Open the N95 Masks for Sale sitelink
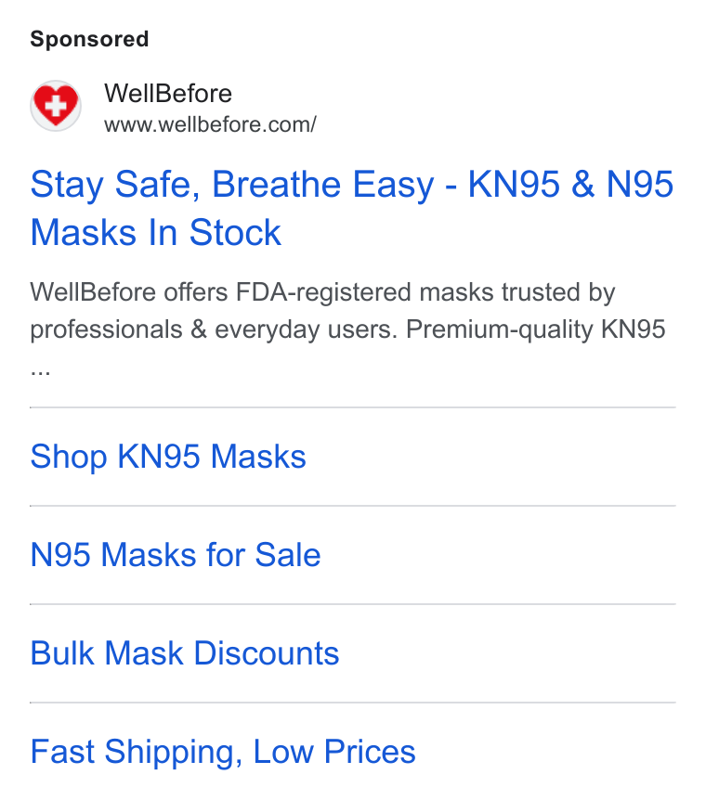Image resolution: width=706 pixels, height=800 pixels. (x=176, y=555)
